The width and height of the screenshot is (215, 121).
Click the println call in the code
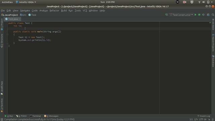point(37,40)
